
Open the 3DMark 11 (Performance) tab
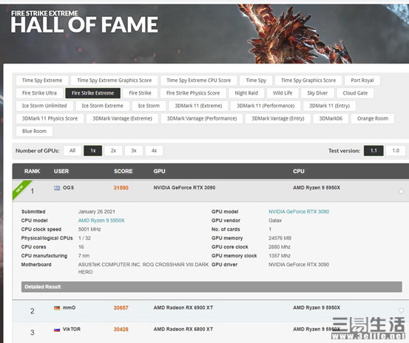266,106
